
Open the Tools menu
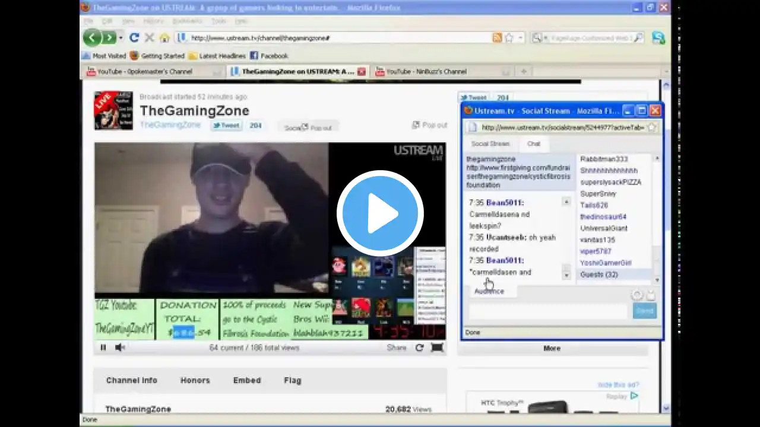click(218, 21)
